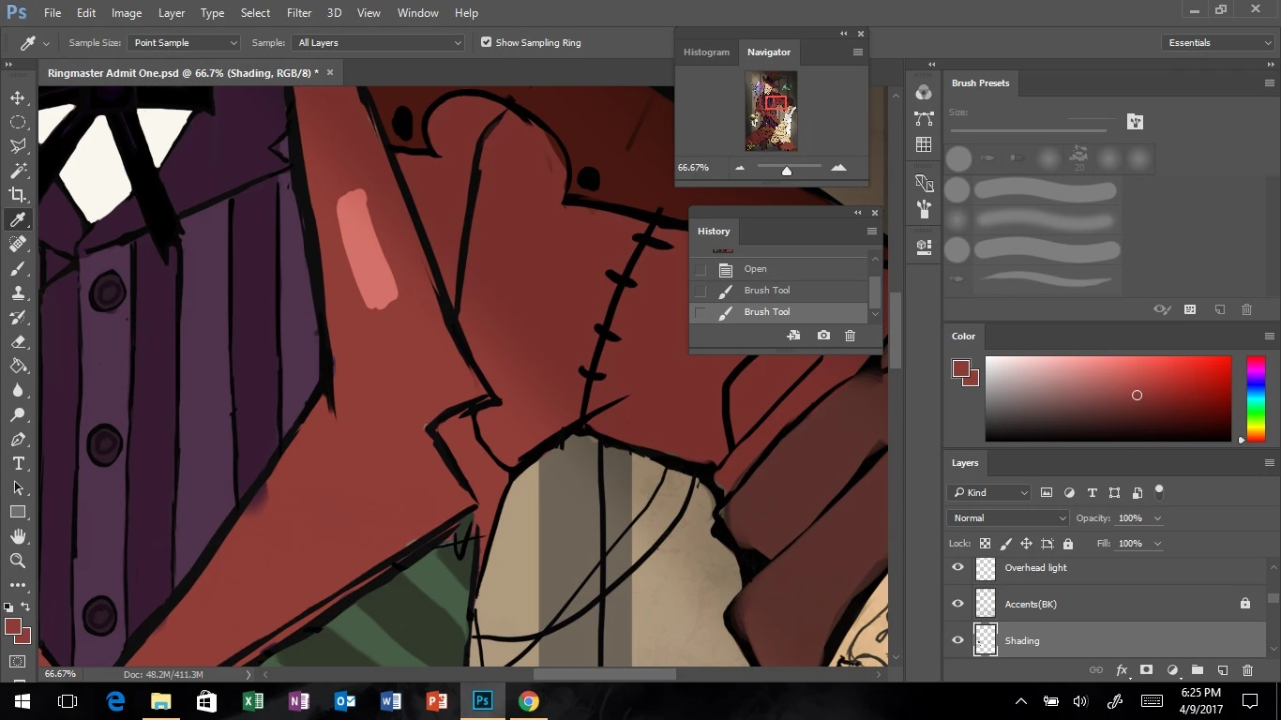Click the Zoom Out button in Navigator

740,168
